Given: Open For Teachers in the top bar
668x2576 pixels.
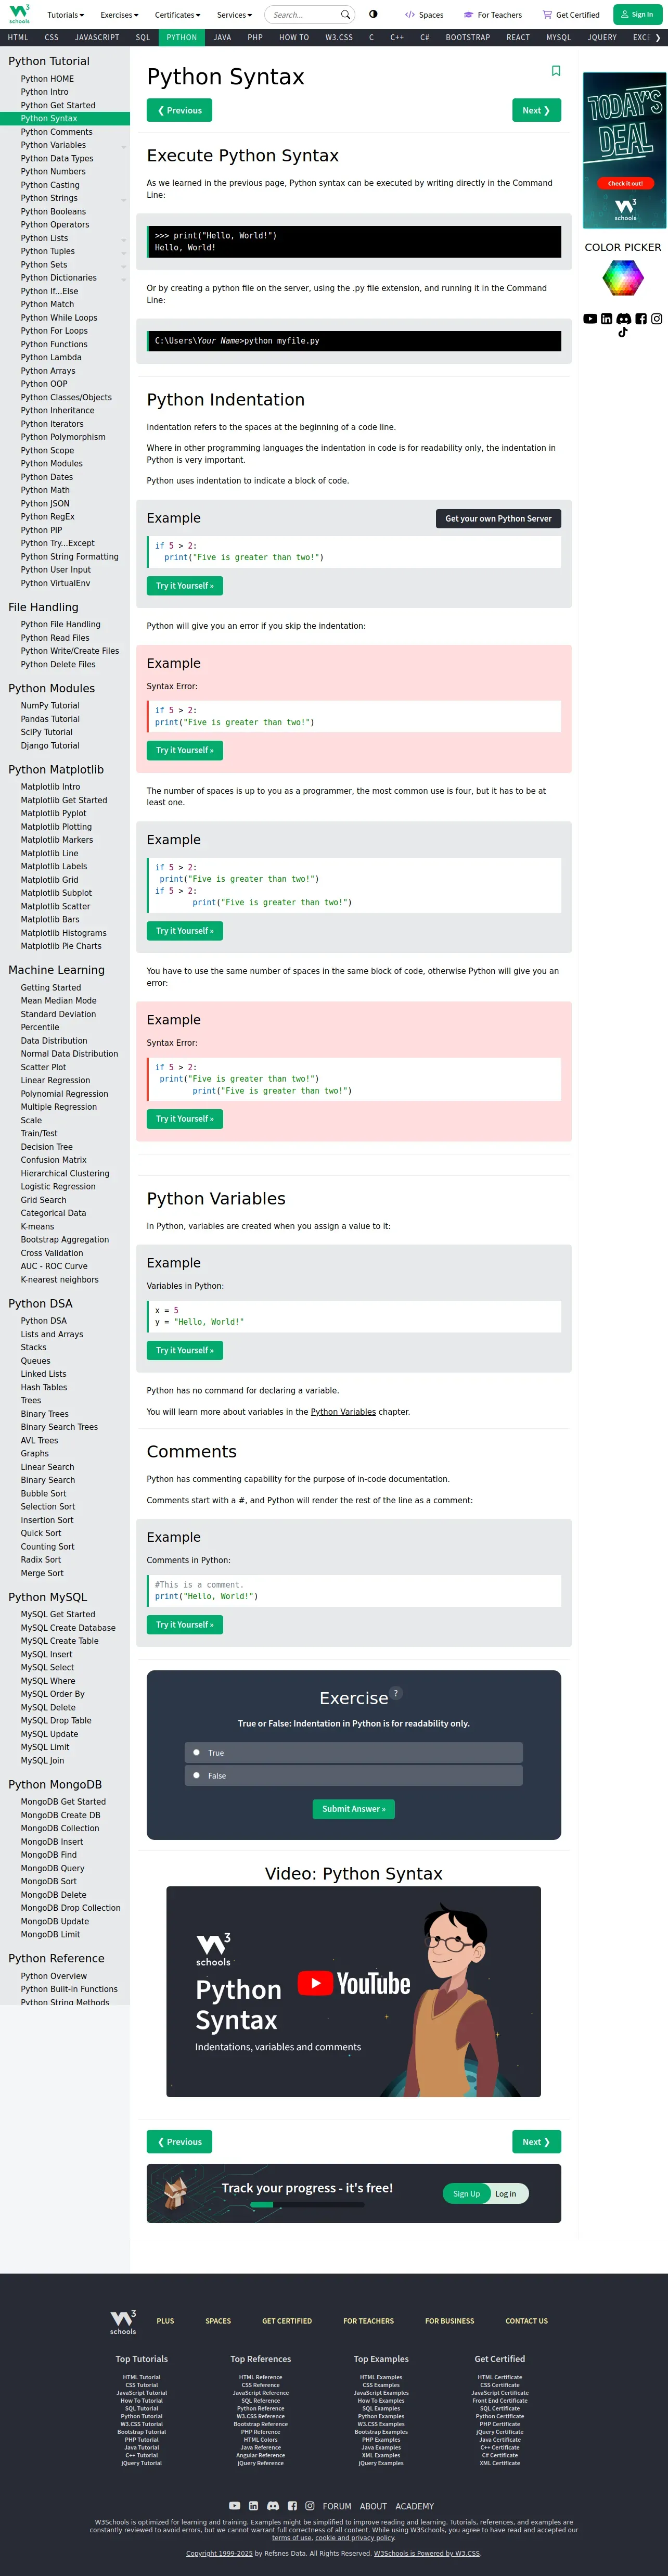Looking at the screenshot, I should 492,15.
